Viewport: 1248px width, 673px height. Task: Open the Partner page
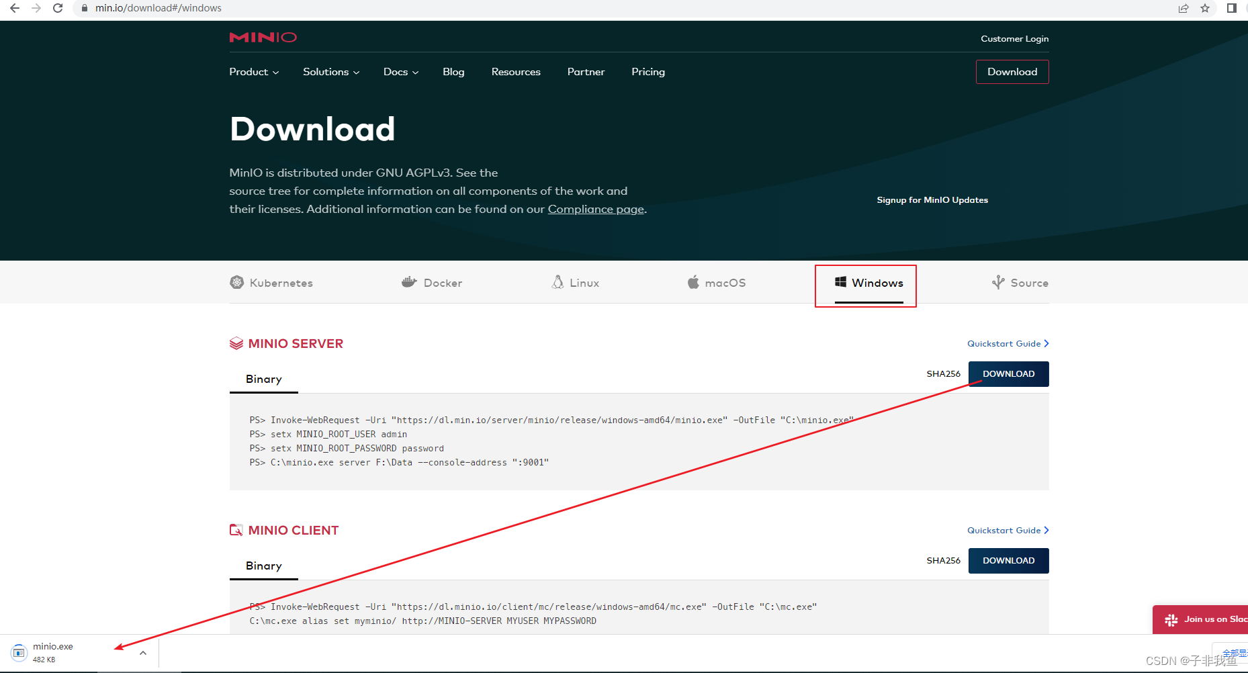[586, 72]
